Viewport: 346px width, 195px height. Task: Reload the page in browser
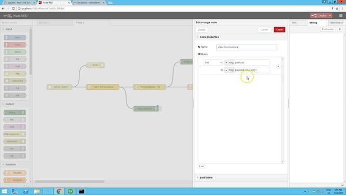coord(13,9)
